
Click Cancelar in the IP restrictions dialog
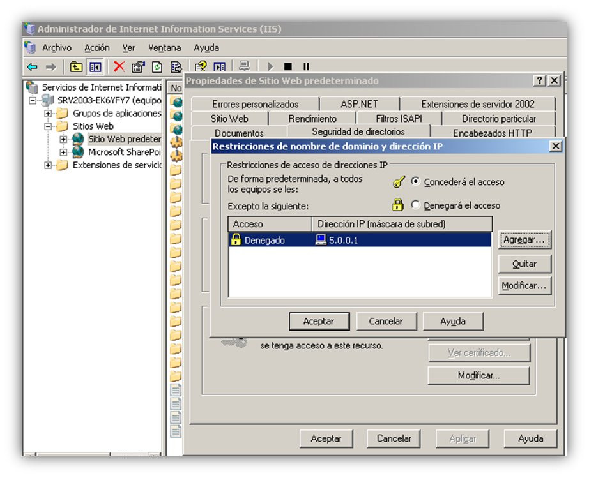pyautogui.click(x=386, y=321)
